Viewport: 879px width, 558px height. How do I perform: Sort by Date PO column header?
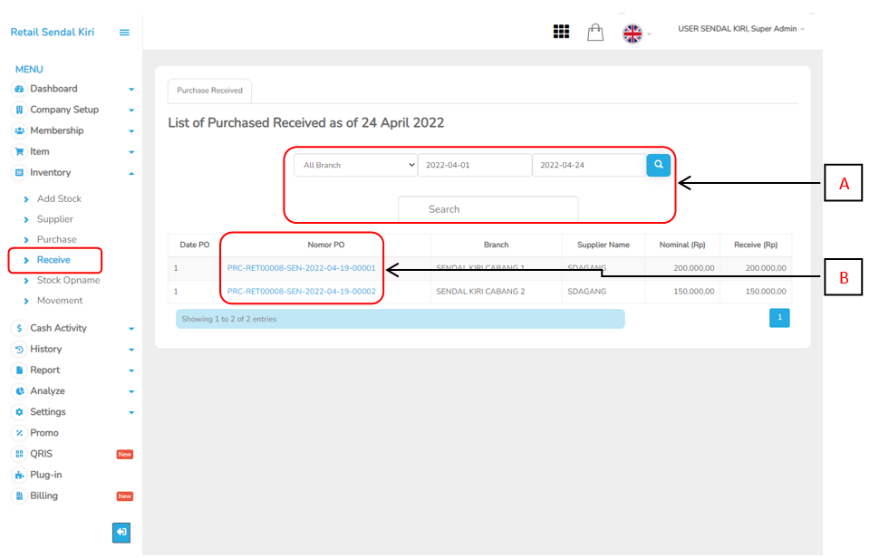(x=195, y=245)
